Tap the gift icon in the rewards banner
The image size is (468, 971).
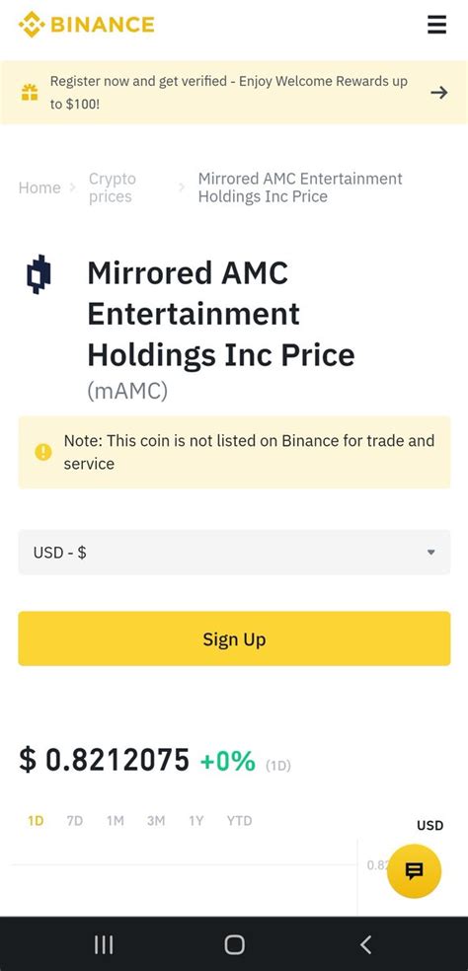point(30,93)
